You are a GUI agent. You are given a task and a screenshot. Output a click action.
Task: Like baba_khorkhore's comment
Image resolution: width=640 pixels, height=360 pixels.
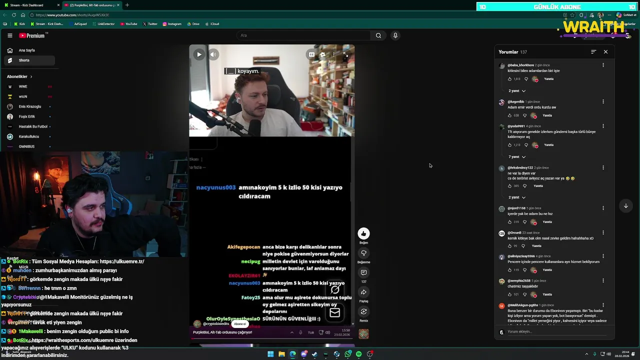pos(510,79)
